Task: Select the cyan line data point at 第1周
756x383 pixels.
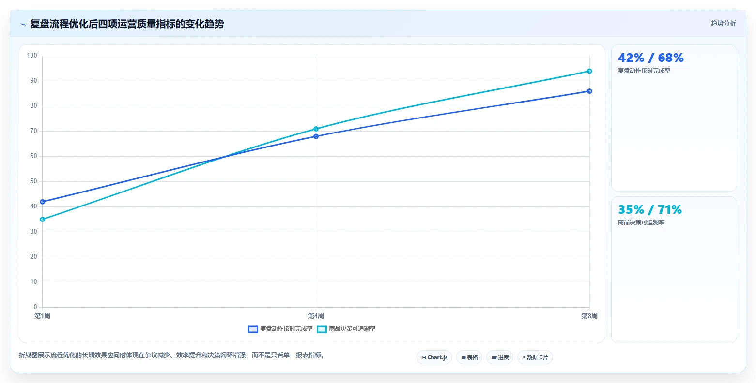Action: pyautogui.click(x=43, y=220)
